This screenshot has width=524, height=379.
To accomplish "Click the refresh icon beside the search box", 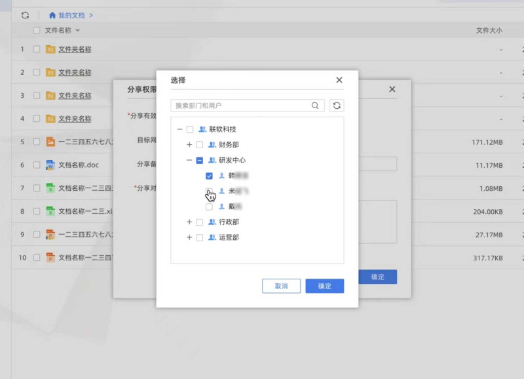I will (337, 106).
